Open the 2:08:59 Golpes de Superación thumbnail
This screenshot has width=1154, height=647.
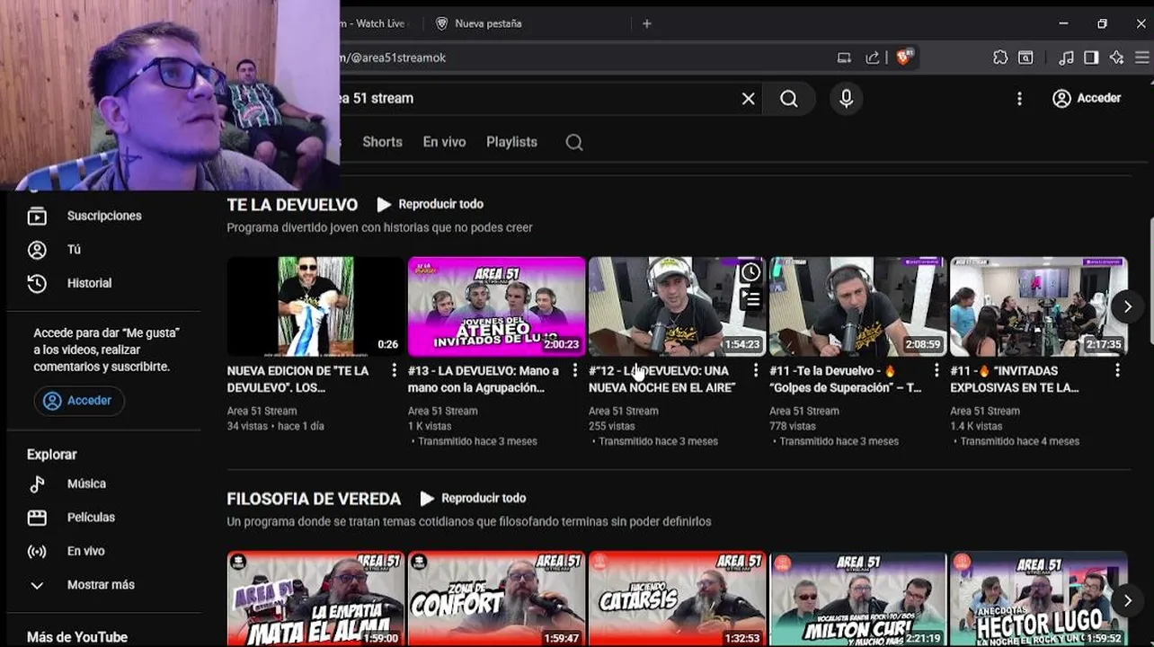coord(857,306)
